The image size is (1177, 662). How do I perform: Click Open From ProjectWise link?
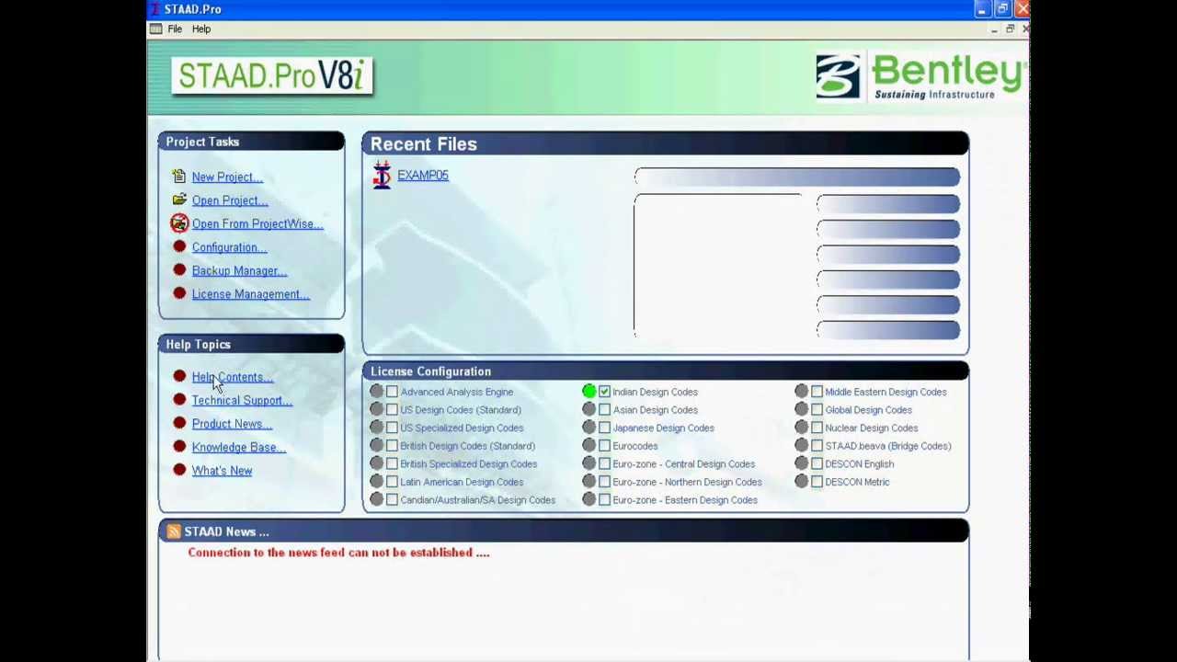[x=257, y=223]
